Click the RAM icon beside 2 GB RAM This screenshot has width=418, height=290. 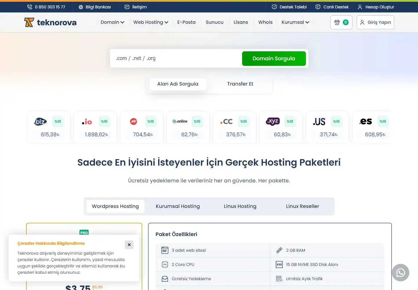point(279,250)
